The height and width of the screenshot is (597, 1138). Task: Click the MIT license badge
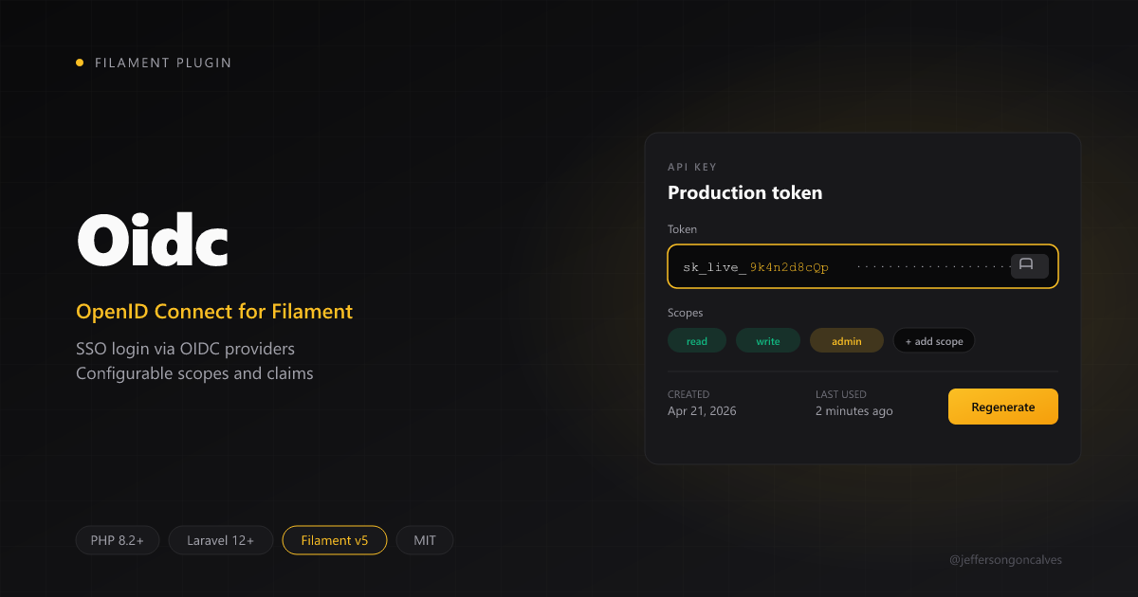click(425, 540)
